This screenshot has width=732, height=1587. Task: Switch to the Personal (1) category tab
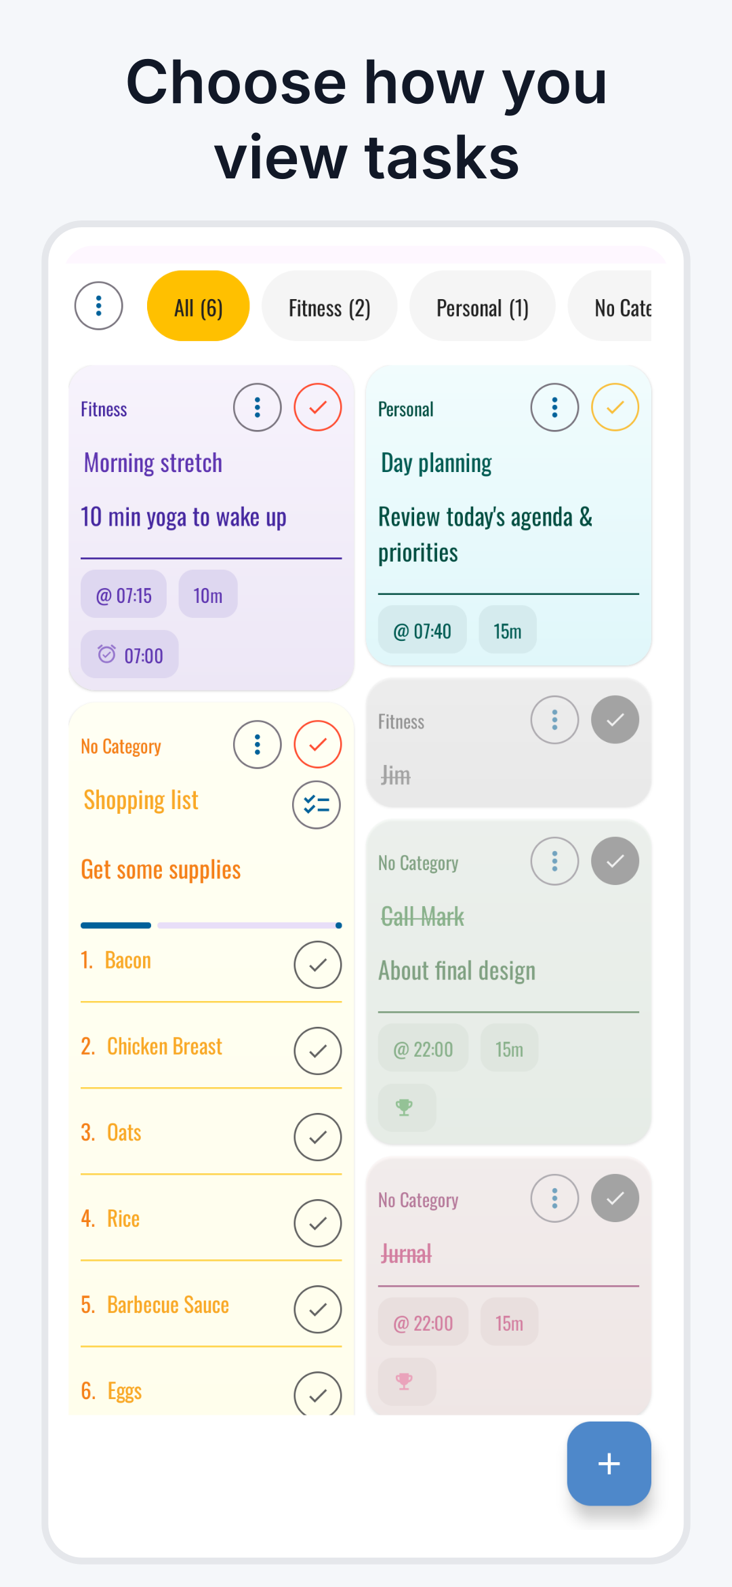tap(482, 308)
